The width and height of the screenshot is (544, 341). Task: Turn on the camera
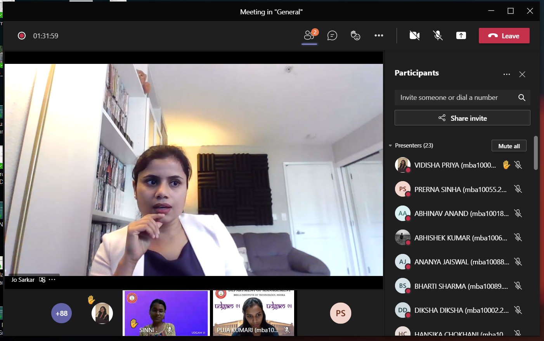click(414, 36)
